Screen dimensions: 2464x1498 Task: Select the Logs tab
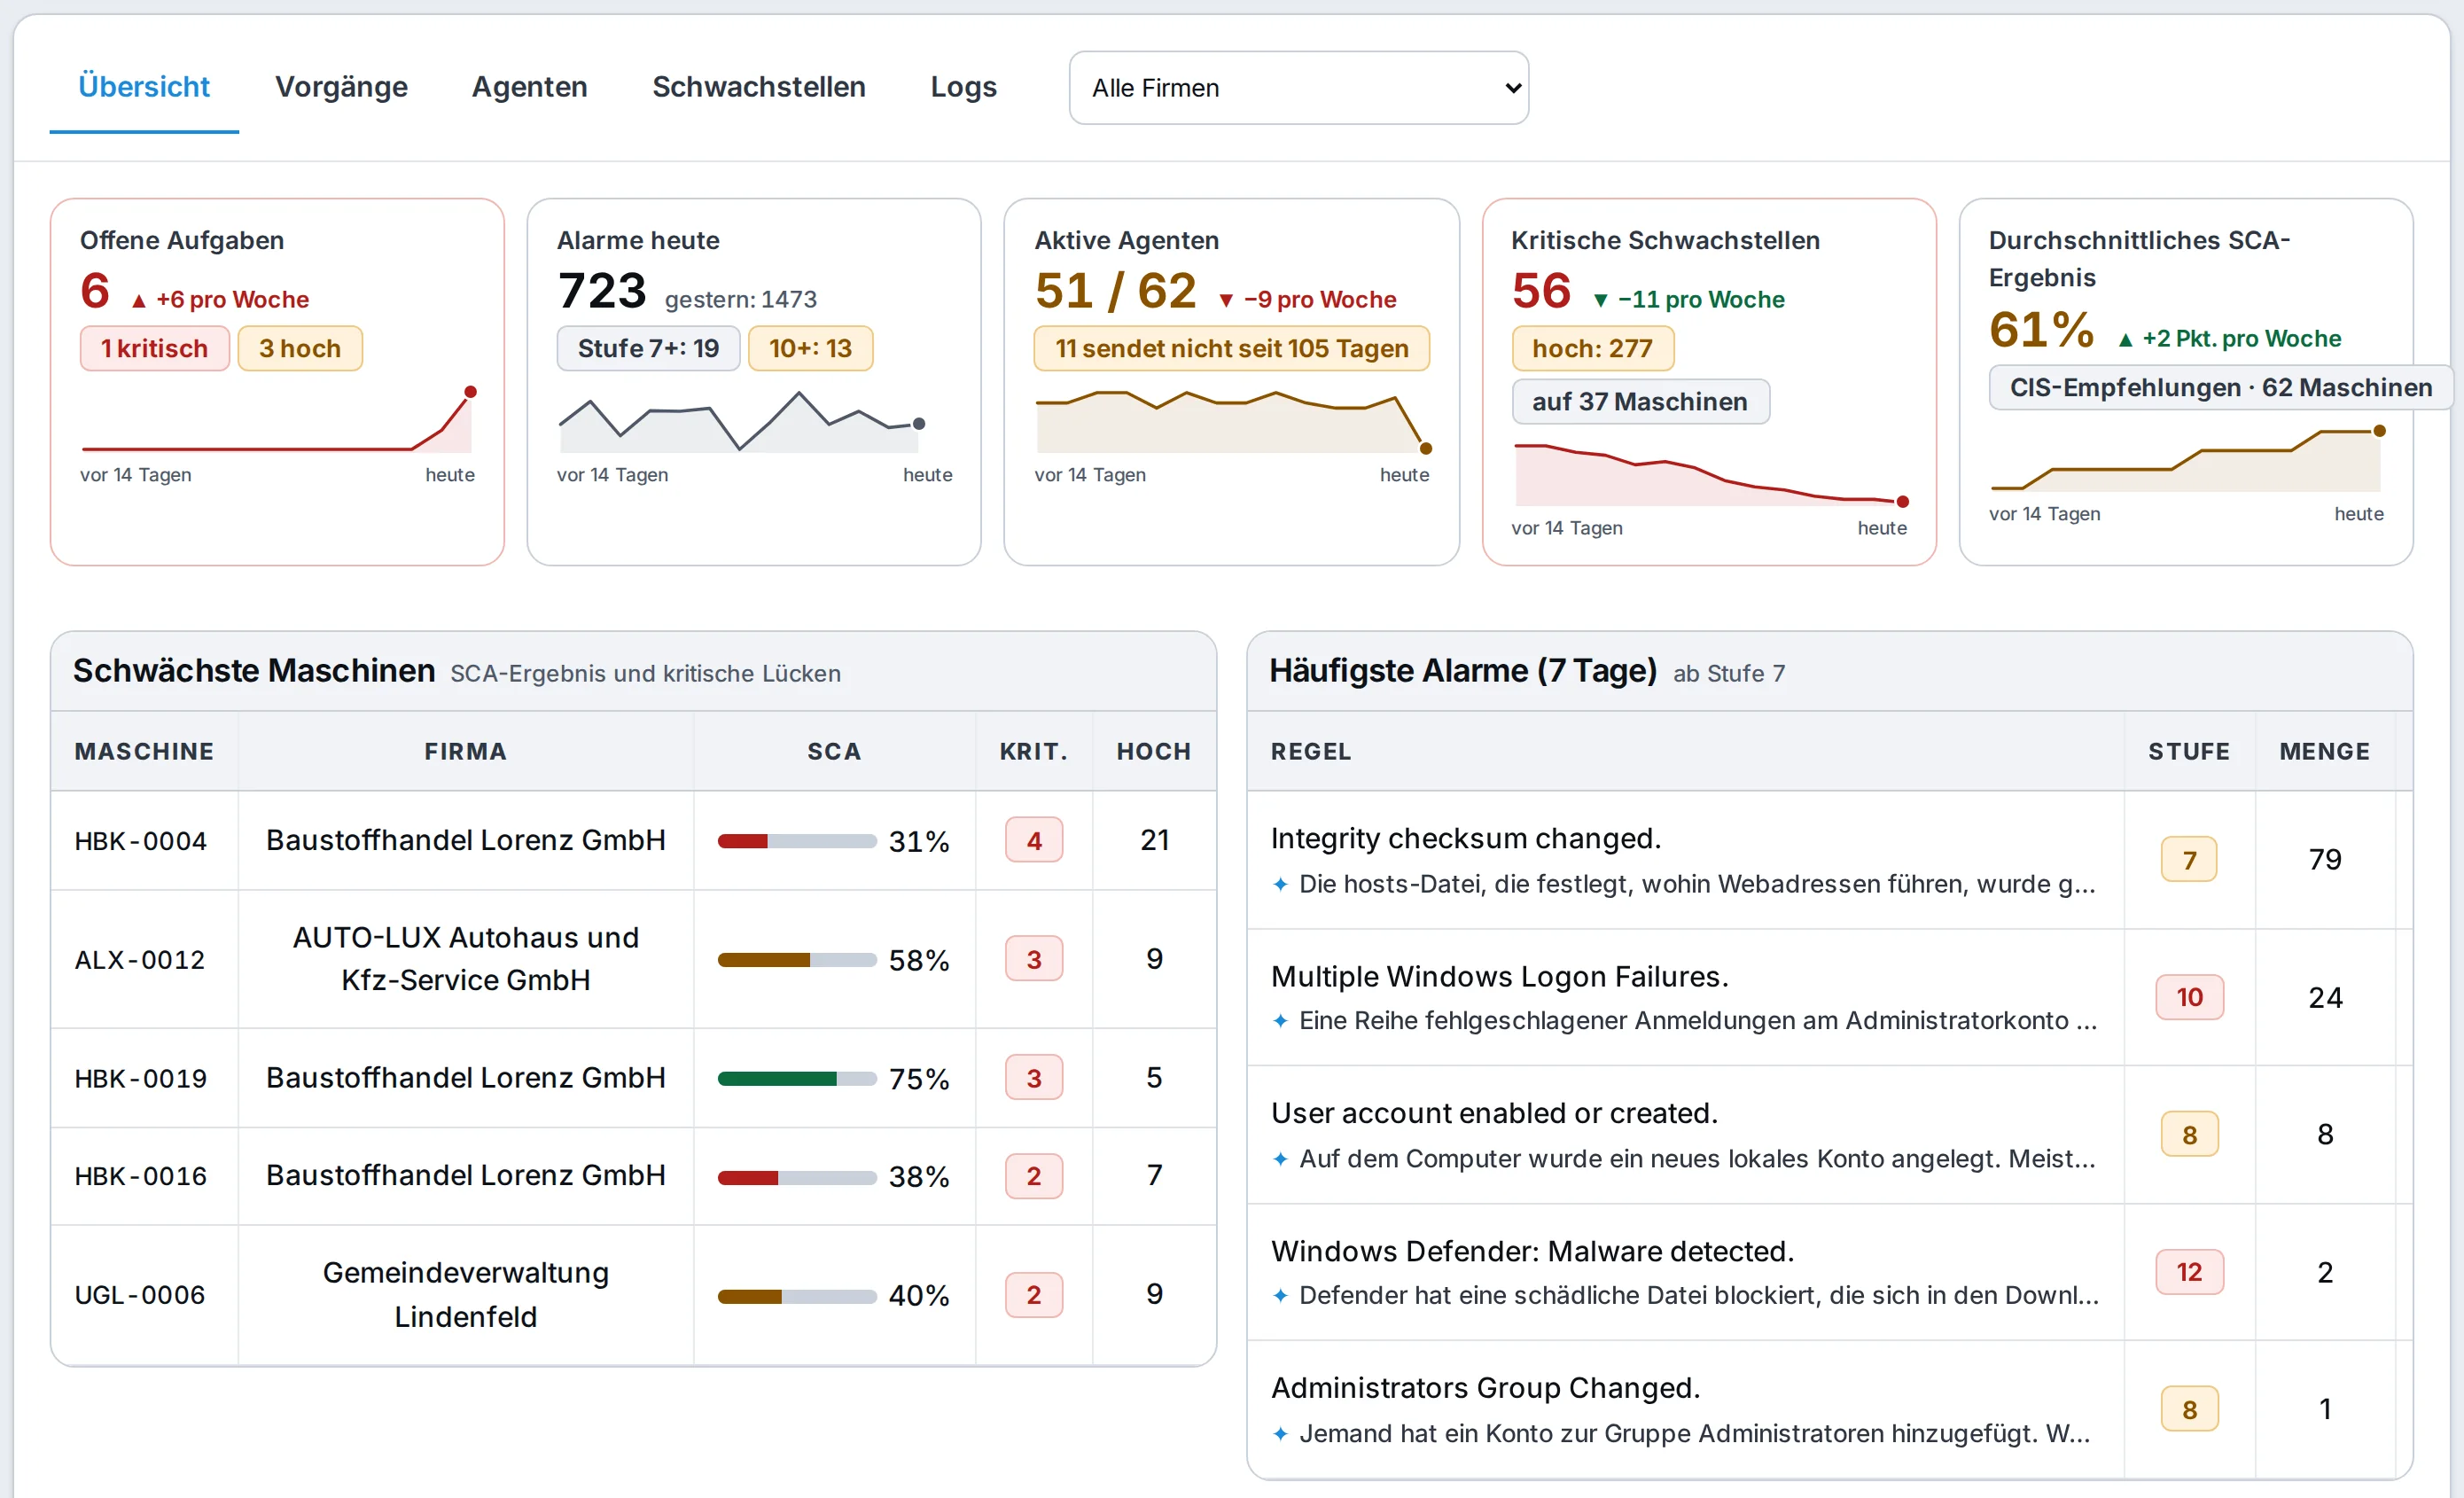pos(963,87)
